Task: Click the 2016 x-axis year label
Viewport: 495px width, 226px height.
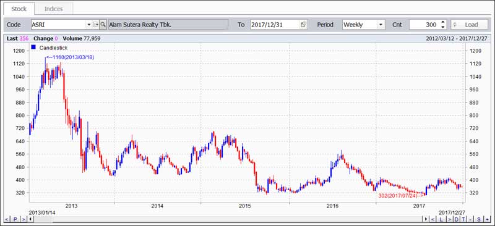Action: 332,206
